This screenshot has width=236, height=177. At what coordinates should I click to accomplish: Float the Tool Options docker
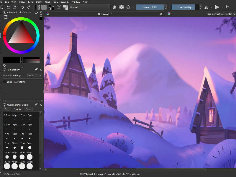37,70
